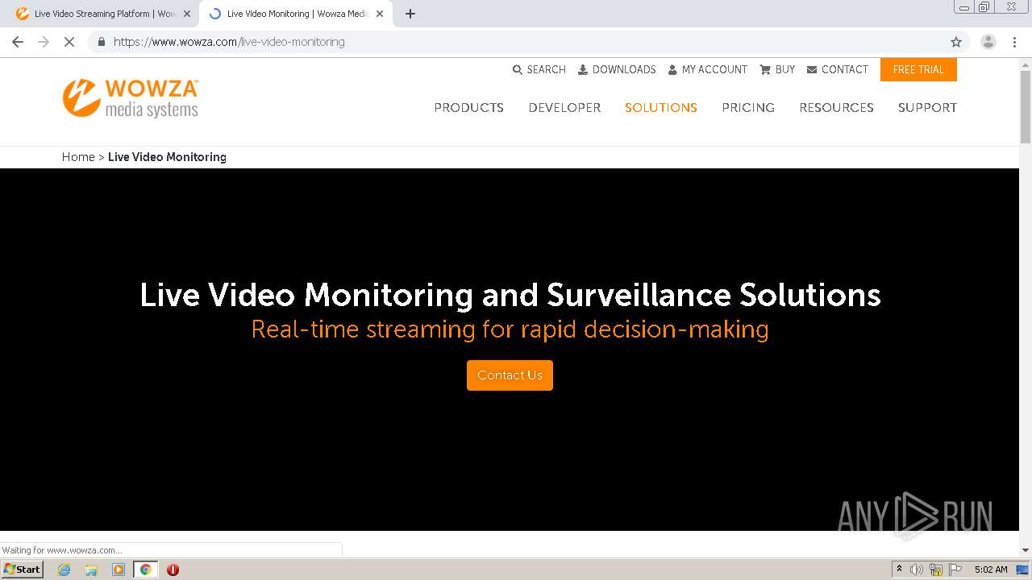Screen dimensions: 1032x580
Task: Click the orange Free Trial button
Action: 918,70
